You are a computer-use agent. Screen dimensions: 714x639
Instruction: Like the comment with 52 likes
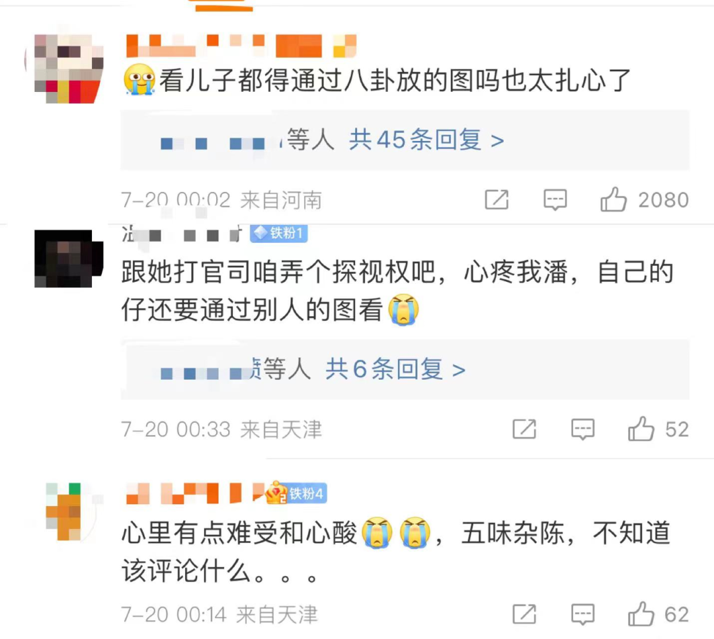641,429
